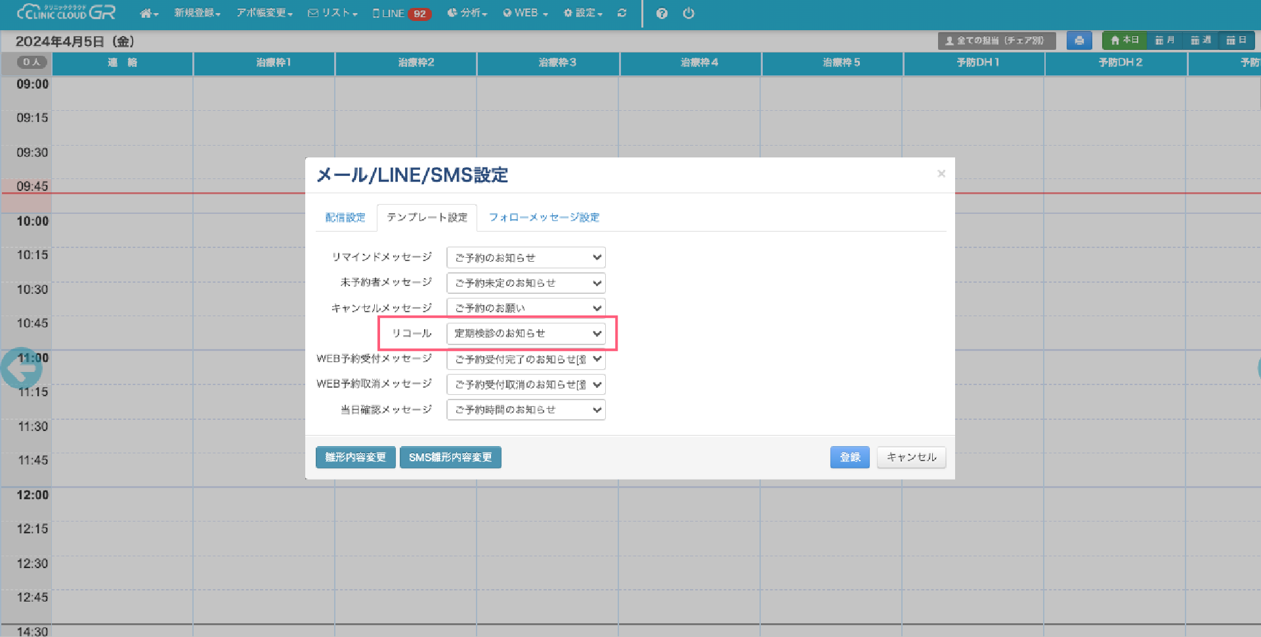Click the power logout icon
Screen dimensions: 1261x637
click(x=689, y=13)
